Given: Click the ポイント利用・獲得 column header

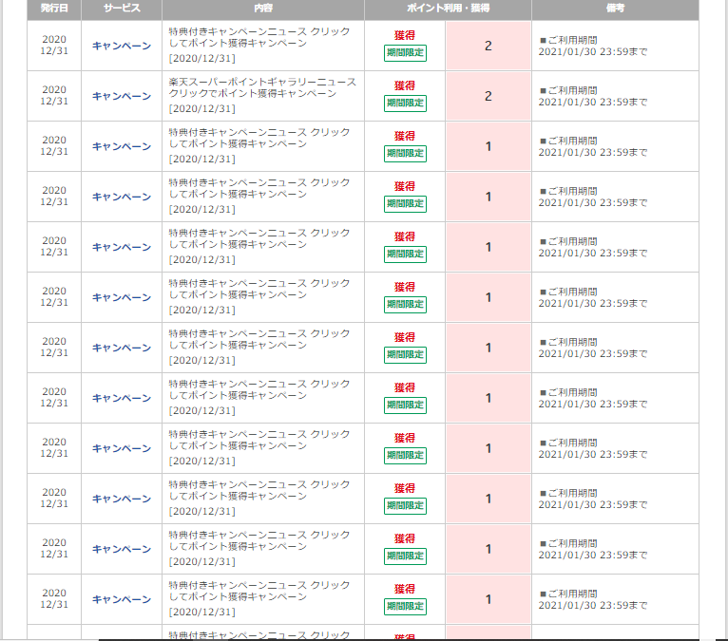Looking at the screenshot, I should coord(448,9).
